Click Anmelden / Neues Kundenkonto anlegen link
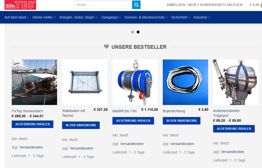Image resolution: width=262 pixels, height=168 pixels. [x=204, y=5]
